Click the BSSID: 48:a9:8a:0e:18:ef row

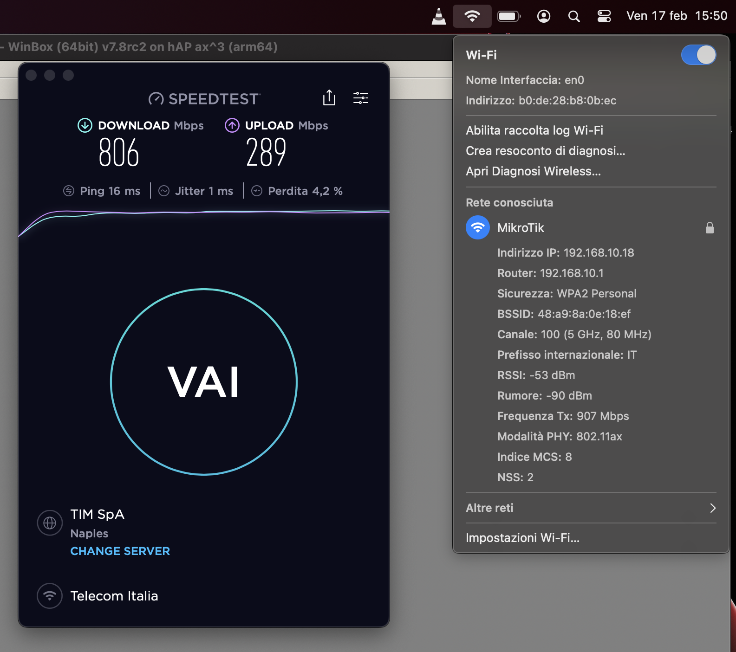click(564, 314)
